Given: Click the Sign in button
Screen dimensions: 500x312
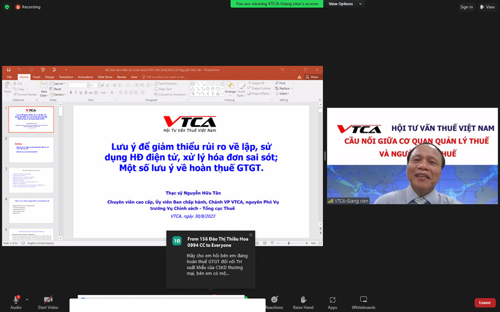Looking at the screenshot, I should 467,7.
